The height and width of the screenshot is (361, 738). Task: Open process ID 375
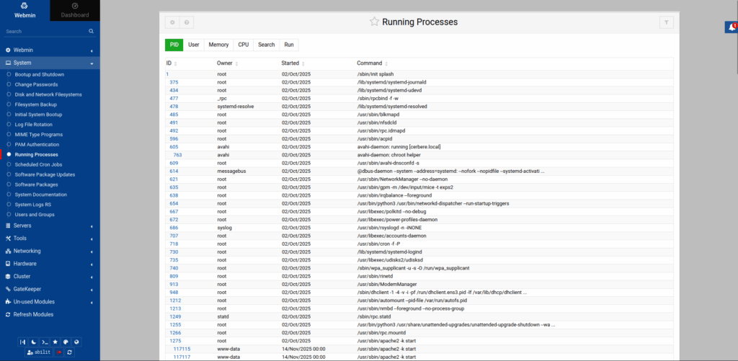tap(174, 82)
